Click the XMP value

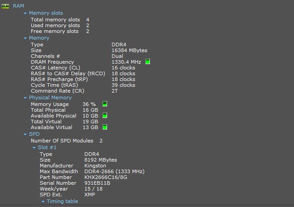pos(90,195)
